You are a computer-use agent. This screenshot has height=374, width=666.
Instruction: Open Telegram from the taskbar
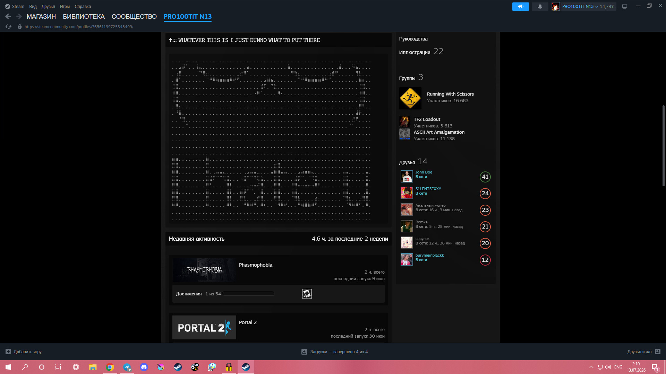[x=127, y=367]
